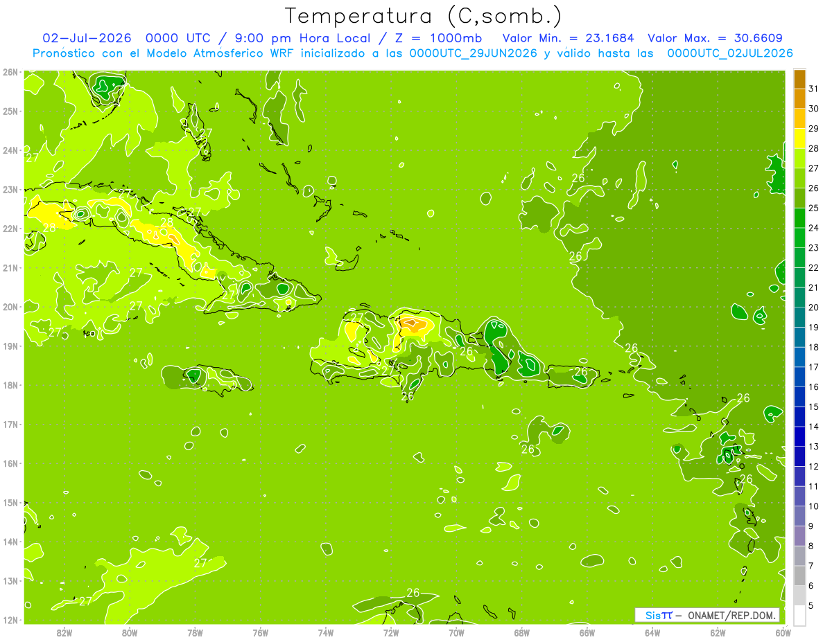Click the '0000UTC_02JUL2026' valid-until time text
Image resolution: width=832 pixels, height=642 pixels.
[x=730, y=53]
